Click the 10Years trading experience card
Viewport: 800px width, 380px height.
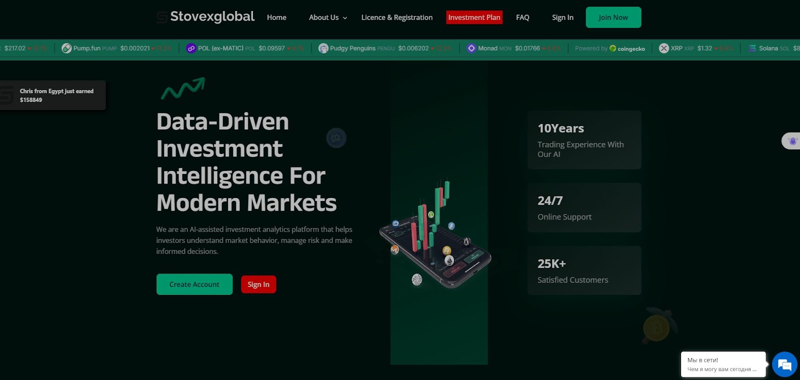tap(584, 140)
